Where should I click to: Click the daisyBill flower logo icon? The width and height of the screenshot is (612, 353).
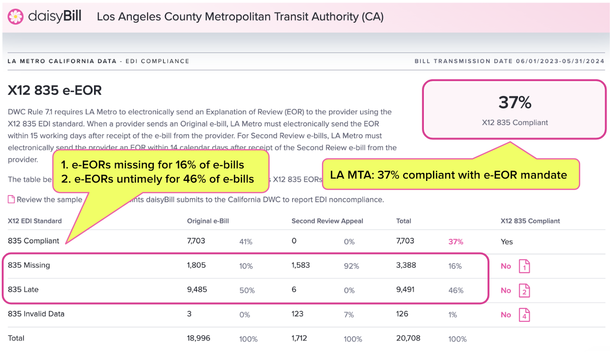tap(16, 16)
